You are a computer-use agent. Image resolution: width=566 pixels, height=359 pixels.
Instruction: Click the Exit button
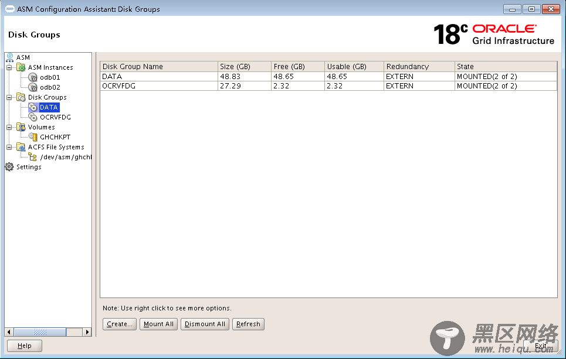[540, 346]
